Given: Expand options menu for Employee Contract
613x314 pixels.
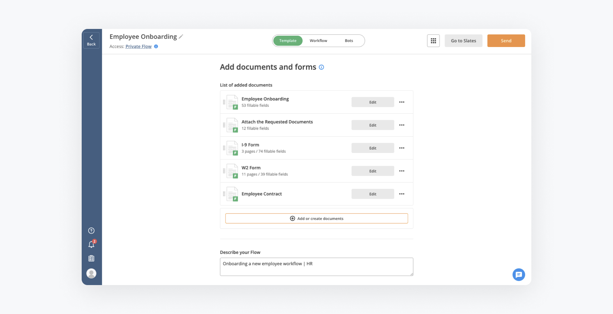Looking at the screenshot, I should pos(402,194).
